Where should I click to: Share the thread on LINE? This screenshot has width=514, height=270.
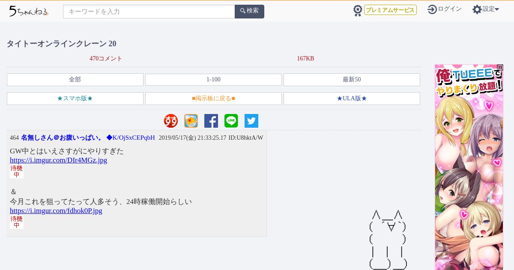click(x=231, y=121)
